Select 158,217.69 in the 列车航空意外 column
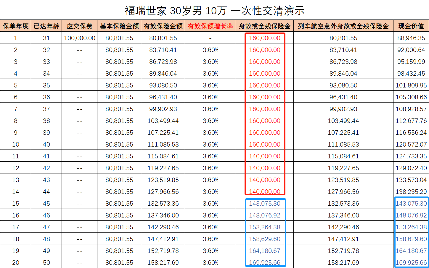Screen dimensions: 429x268 point(343,263)
